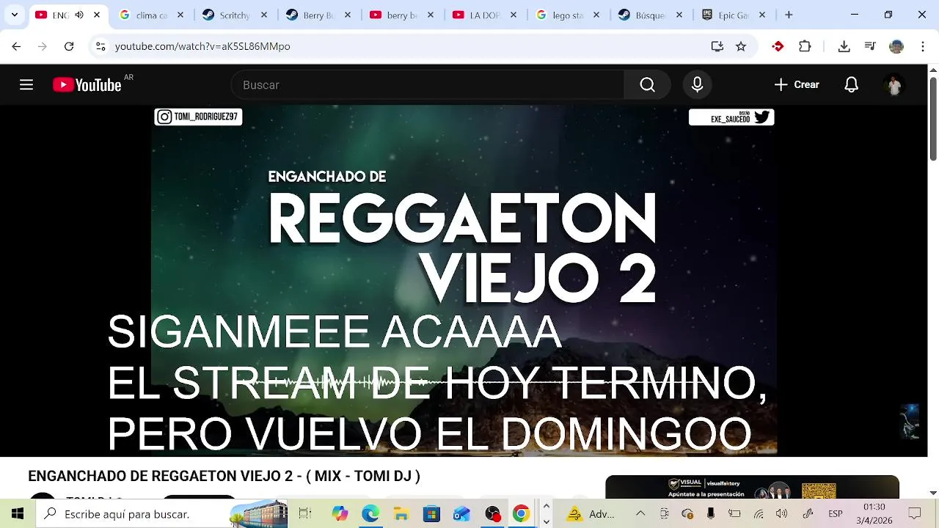Change the ESP input language

click(x=836, y=514)
